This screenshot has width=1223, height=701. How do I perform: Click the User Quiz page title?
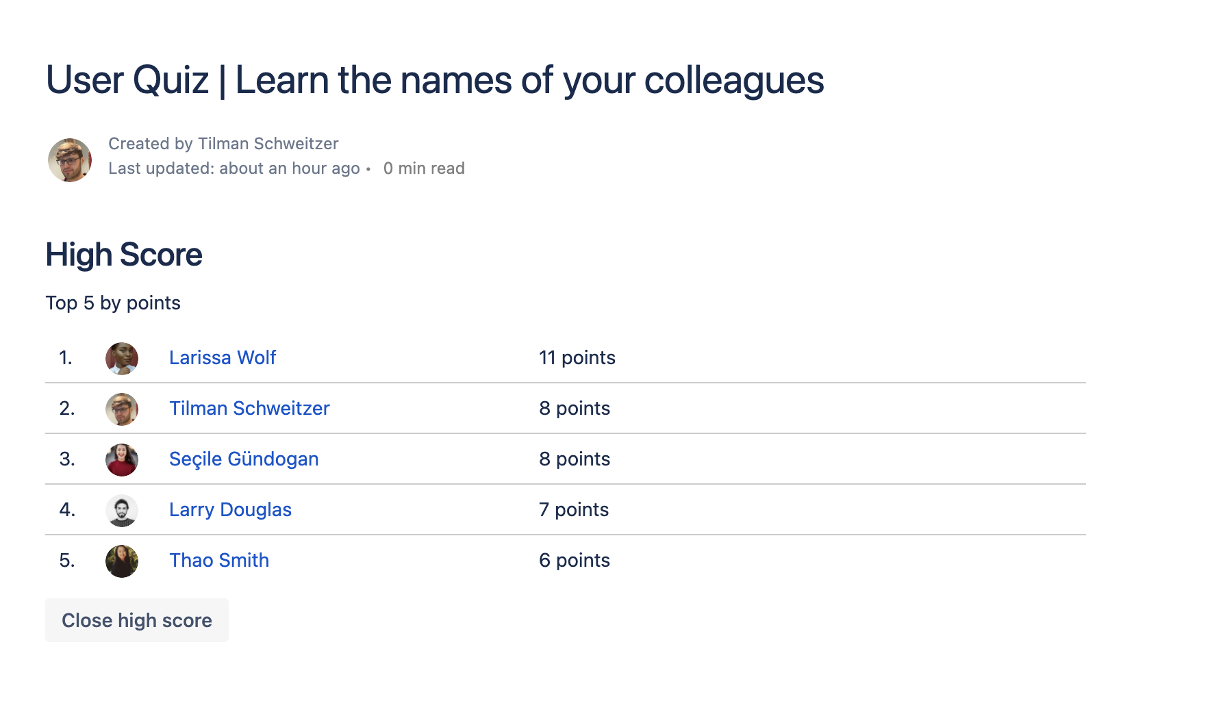(435, 80)
